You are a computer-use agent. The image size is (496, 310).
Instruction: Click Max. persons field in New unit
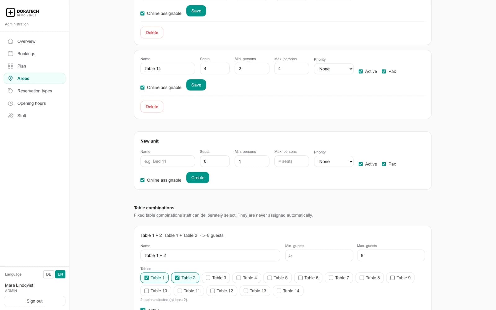point(292,161)
